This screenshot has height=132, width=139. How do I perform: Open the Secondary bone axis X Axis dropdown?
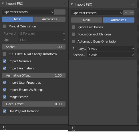(110, 55)
